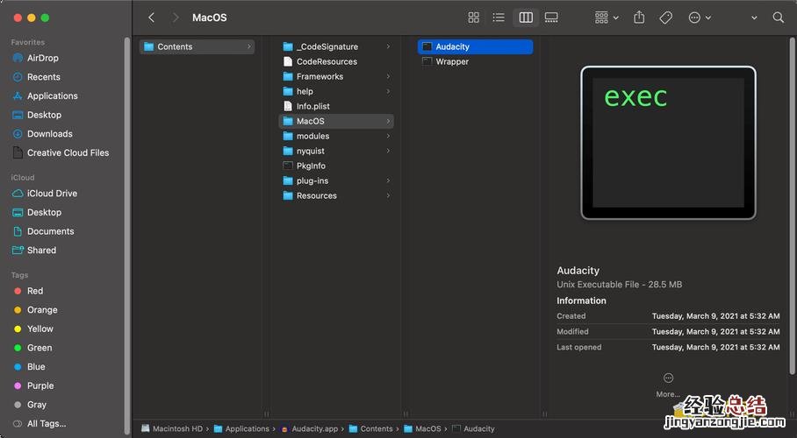Toggle column view in toolbar

point(526,18)
